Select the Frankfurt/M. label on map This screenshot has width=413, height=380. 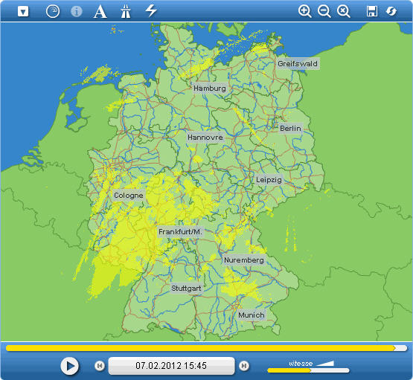[x=180, y=232]
